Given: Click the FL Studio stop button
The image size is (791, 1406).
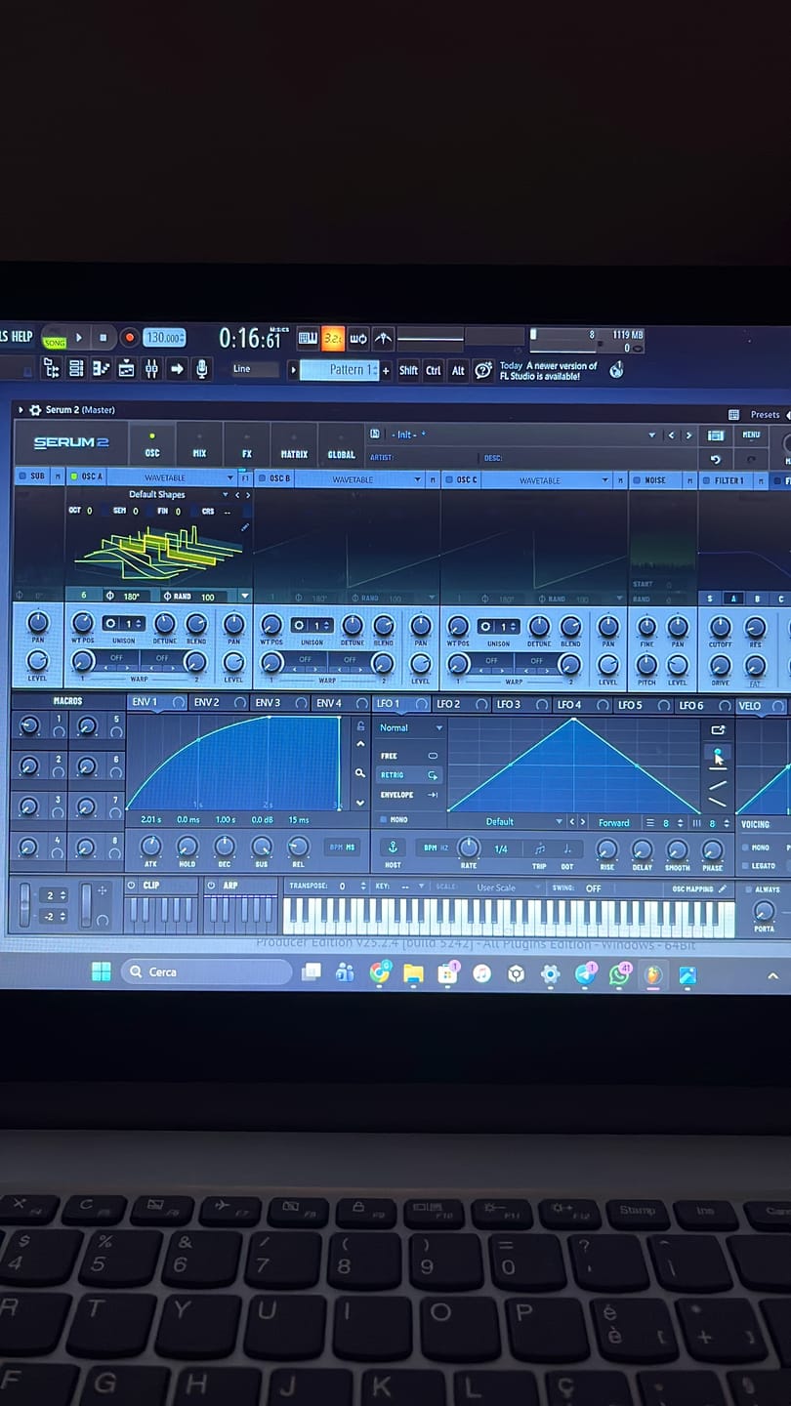Looking at the screenshot, I should [x=104, y=338].
